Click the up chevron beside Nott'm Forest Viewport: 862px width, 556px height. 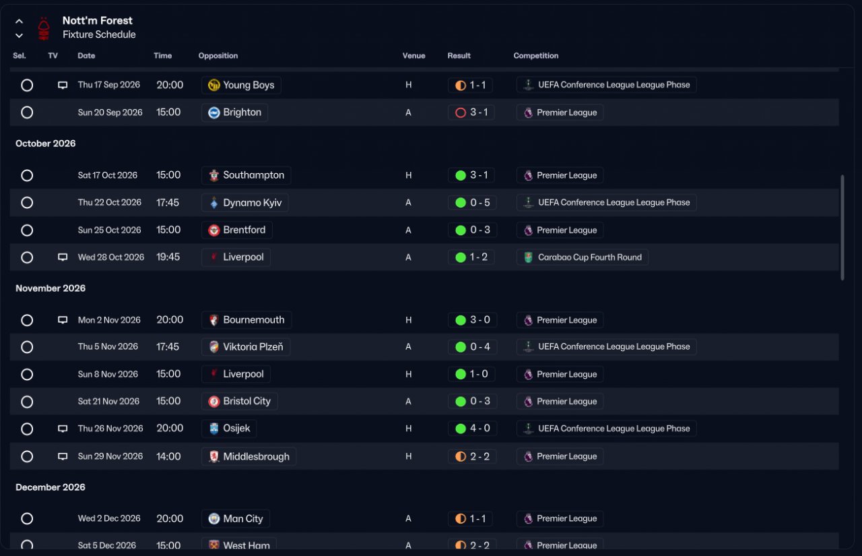[19, 22]
